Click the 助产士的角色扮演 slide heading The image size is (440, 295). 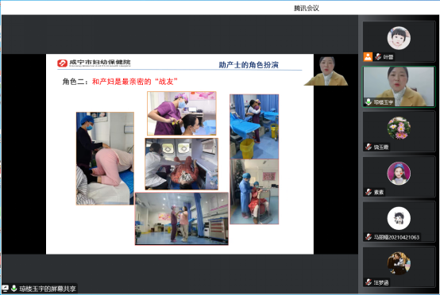[249, 65]
